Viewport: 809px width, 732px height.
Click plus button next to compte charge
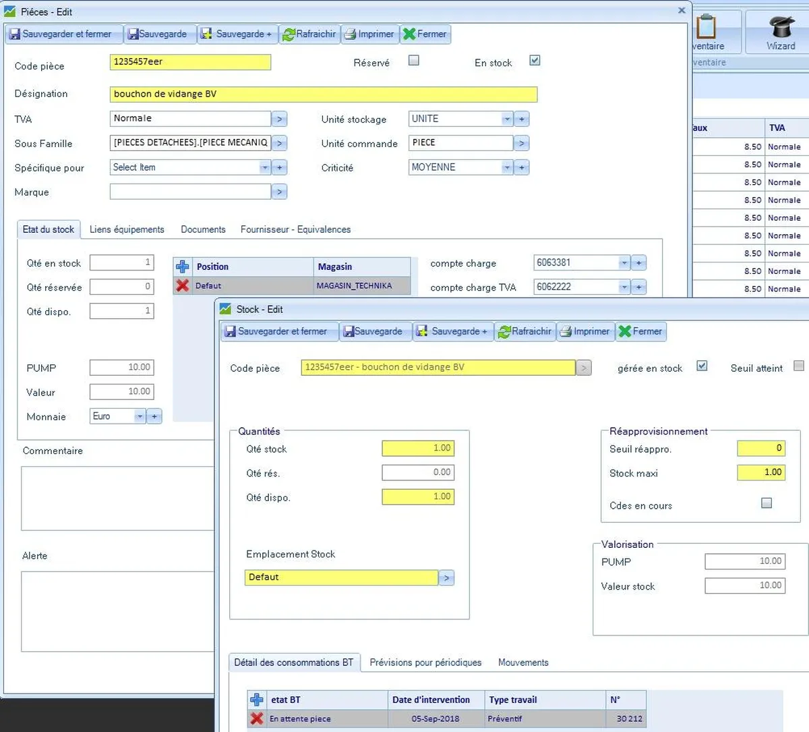(x=638, y=262)
